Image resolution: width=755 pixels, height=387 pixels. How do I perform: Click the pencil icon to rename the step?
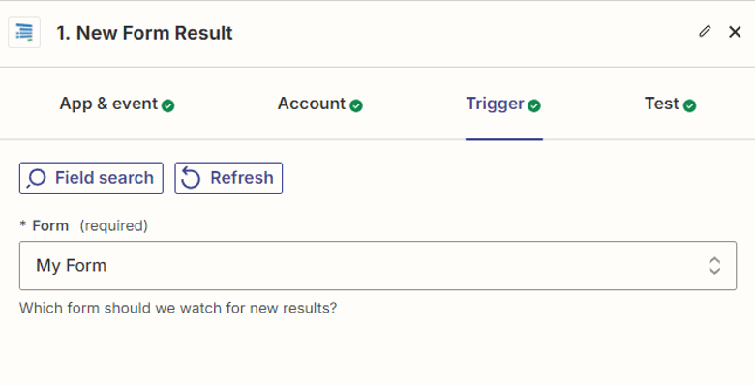click(705, 32)
